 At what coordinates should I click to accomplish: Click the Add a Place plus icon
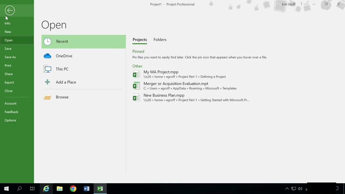47,82
